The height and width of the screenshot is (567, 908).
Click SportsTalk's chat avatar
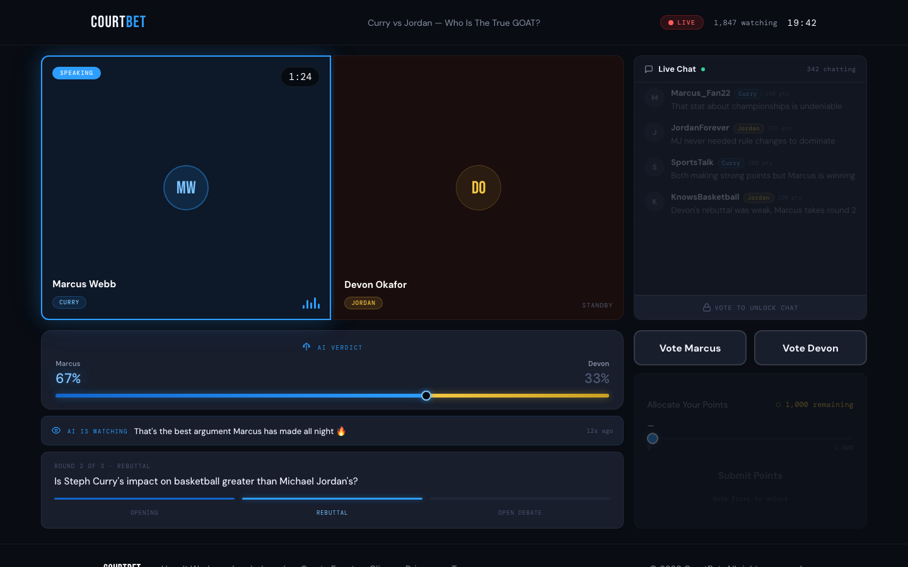point(655,167)
